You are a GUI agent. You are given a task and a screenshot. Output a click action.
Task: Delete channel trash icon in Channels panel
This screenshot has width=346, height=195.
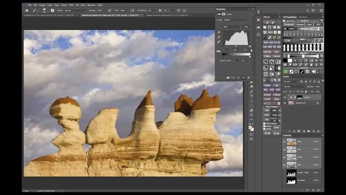[x=318, y=190]
